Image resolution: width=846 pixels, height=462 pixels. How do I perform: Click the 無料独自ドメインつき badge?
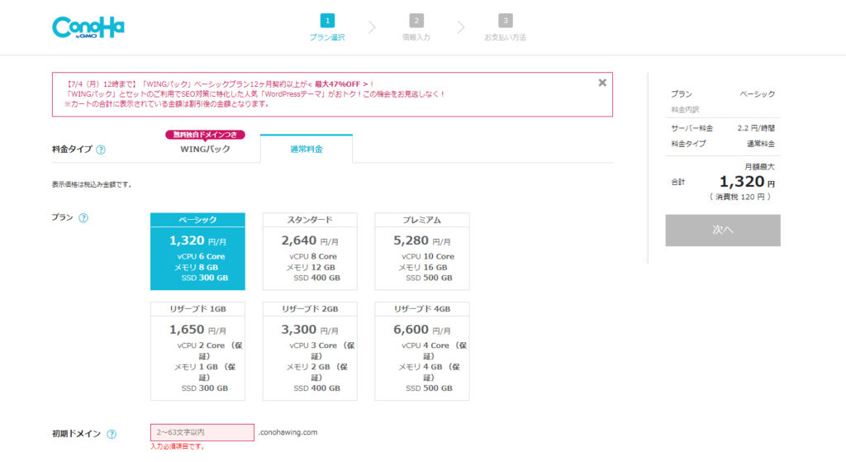click(x=205, y=135)
